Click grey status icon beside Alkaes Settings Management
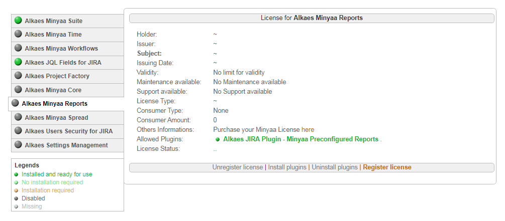The height and width of the screenshot is (221, 505). tap(19, 144)
